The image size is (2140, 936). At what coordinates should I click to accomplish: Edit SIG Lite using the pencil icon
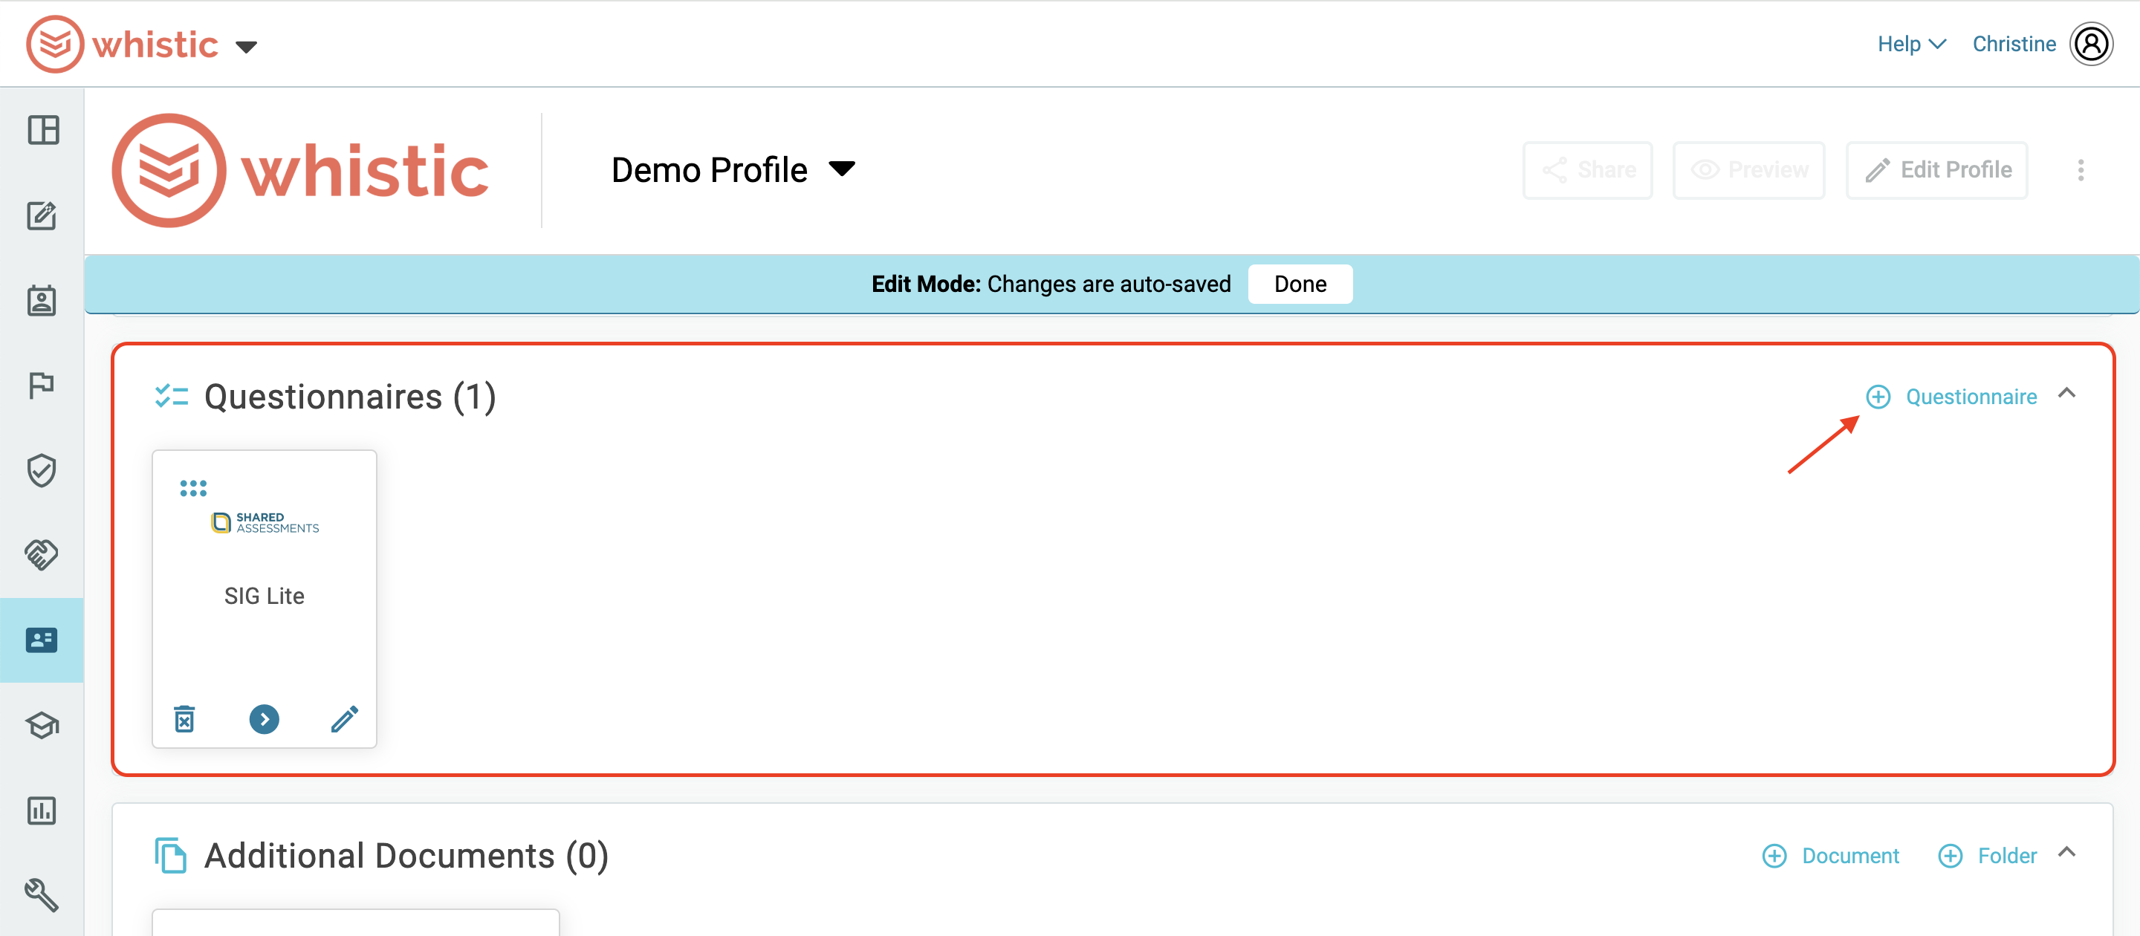tap(345, 719)
